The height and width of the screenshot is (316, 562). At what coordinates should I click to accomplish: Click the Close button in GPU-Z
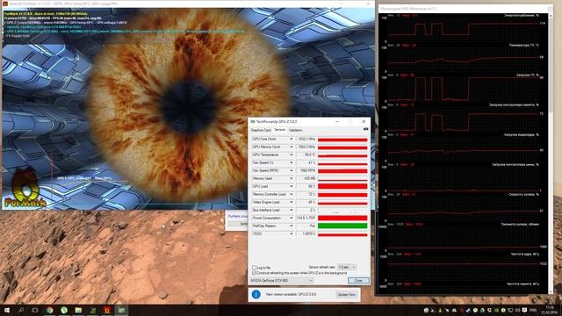click(358, 281)
